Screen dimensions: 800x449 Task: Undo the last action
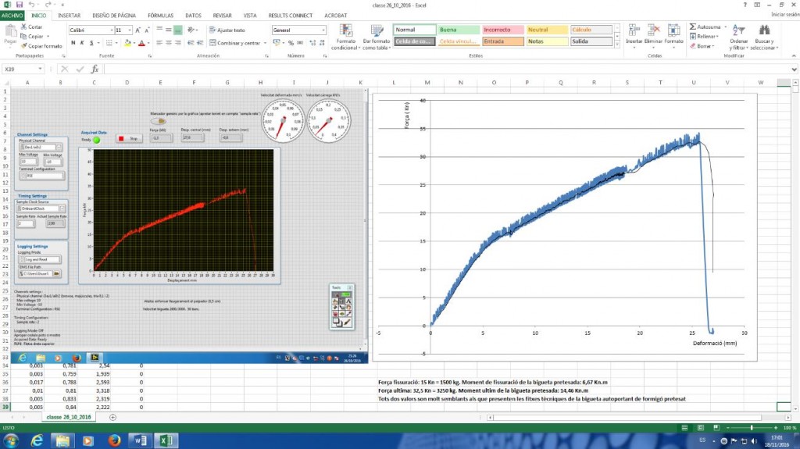point(31,5)
